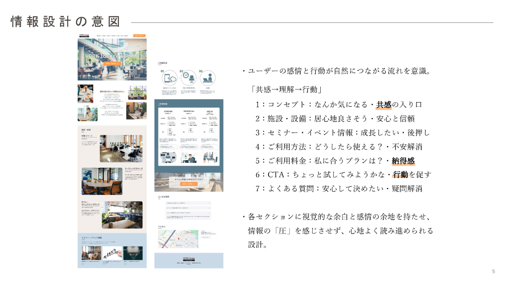
Task: Click the step 03 person at laptop icon
Action: click(207, 77)
